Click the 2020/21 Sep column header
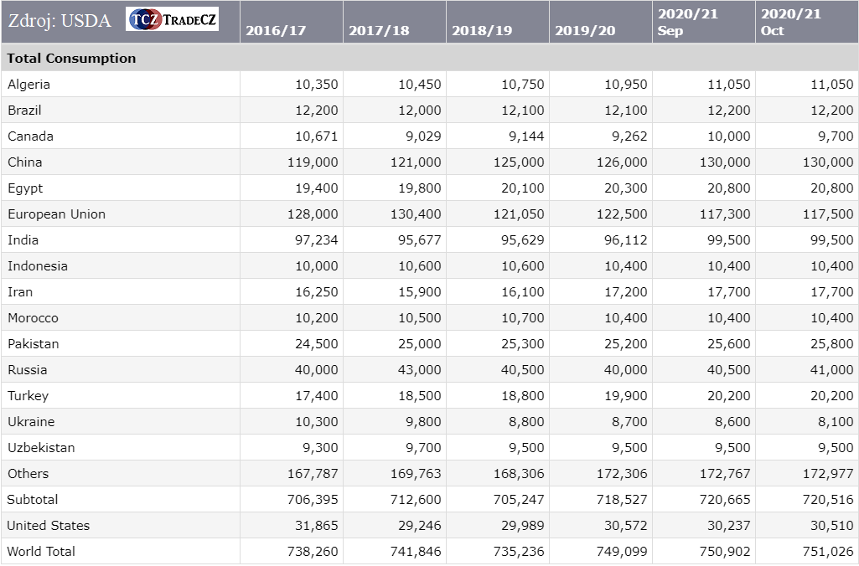Viewport: 859px width, 566px height. 687,23
